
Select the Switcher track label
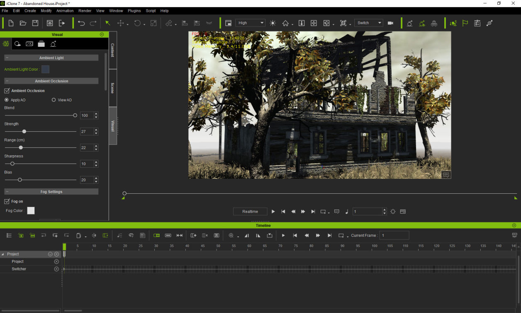click(x=19, y=269)
